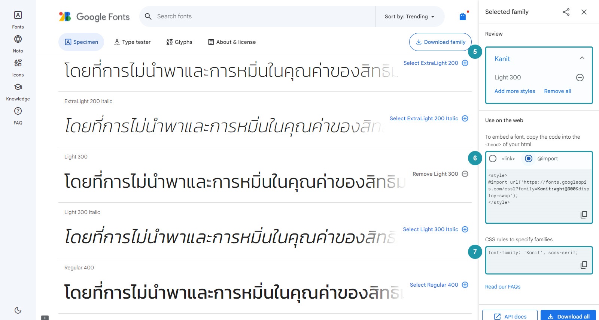599x320 pixels.
Task: Add the ExtraLight 200 Italic style
Action: point(429,118)
